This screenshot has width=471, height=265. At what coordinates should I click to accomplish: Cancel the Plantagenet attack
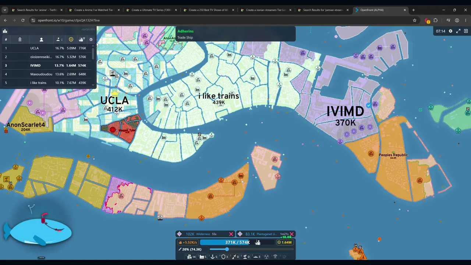tap(291, 234)
